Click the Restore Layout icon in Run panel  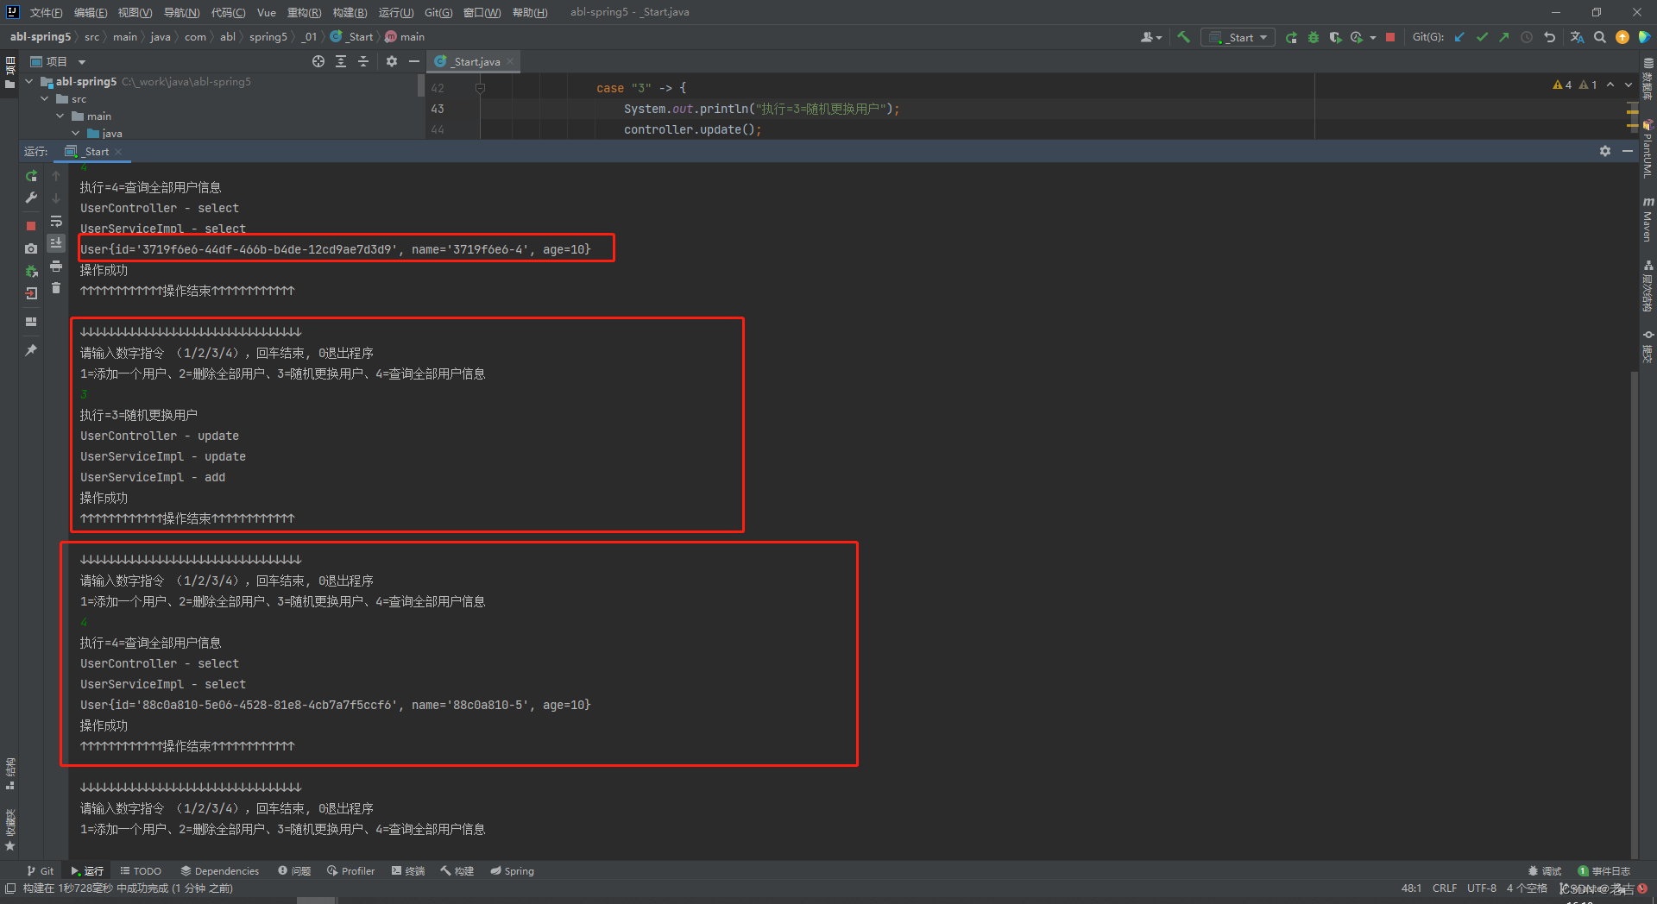[x=31, y=322]
